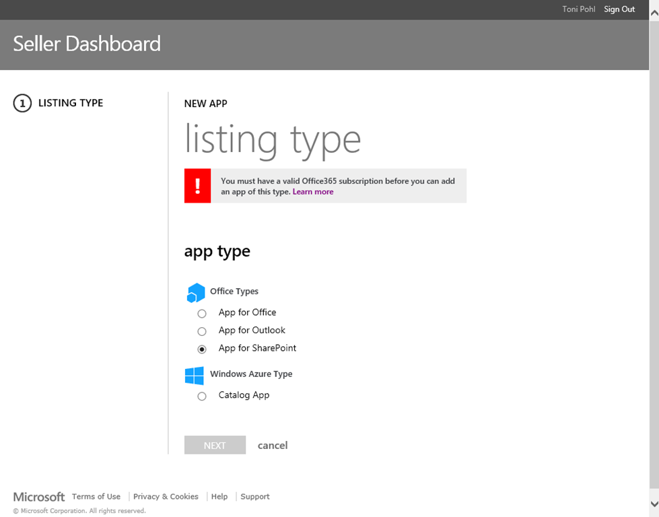
Task: Select the App for Outlook radio button
Action: [202, 331]
